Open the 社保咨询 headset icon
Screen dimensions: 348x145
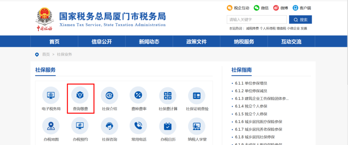(110, 126)
